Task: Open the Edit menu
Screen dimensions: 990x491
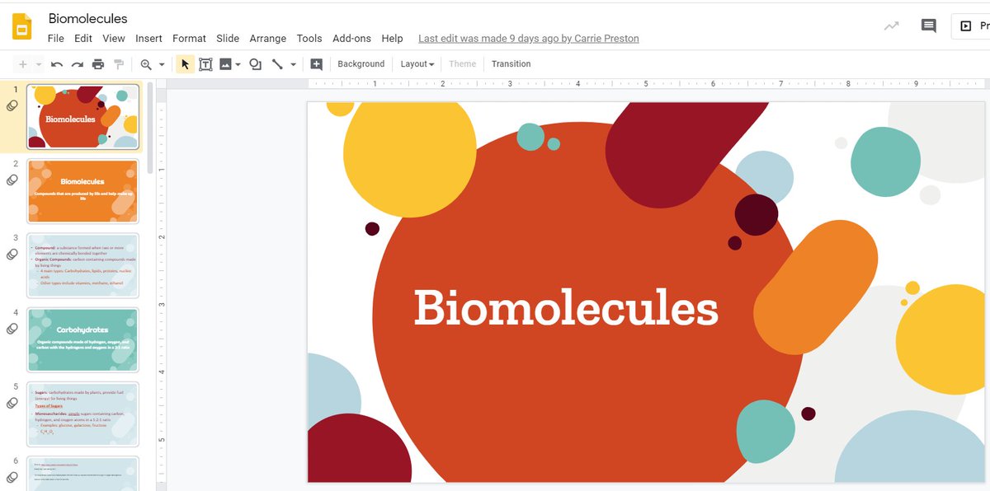Action: point(83,39)
